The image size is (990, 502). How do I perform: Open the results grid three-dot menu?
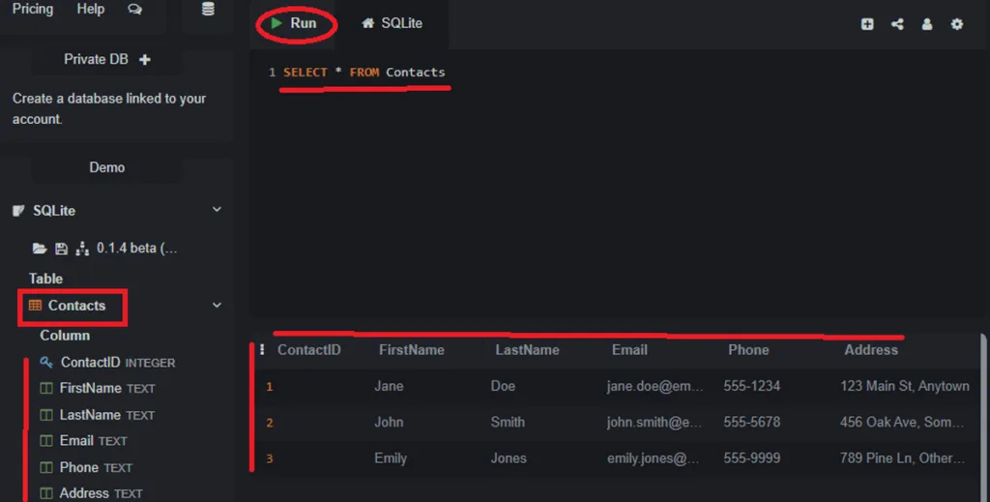[x=262, y=350]
